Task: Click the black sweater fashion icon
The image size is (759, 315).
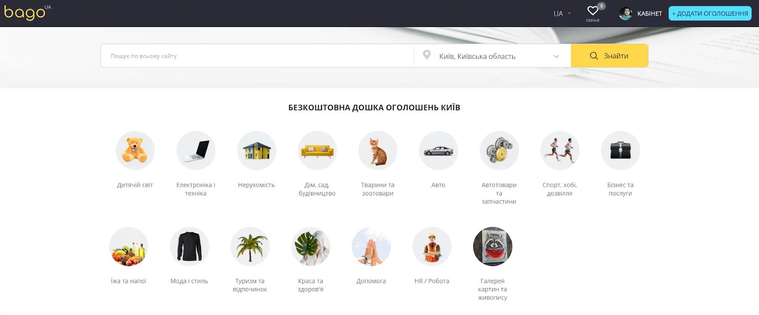Action: coord(189,246)
